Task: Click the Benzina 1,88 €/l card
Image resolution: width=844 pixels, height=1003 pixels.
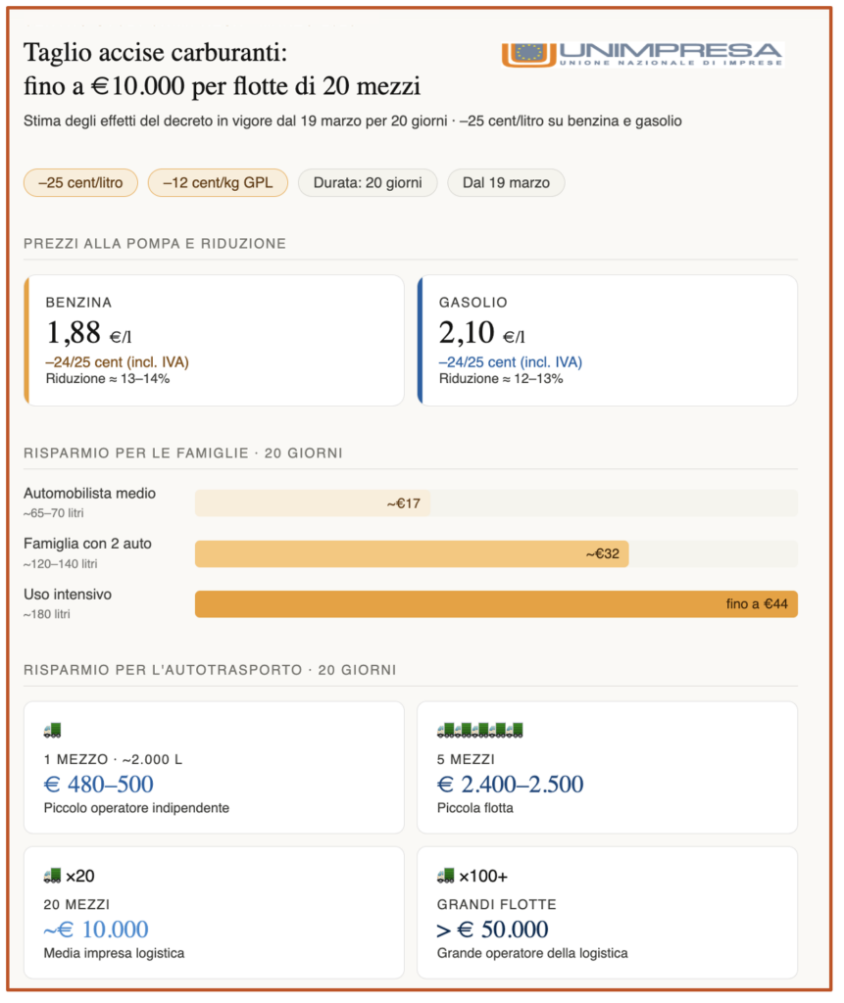Action: 214,340
